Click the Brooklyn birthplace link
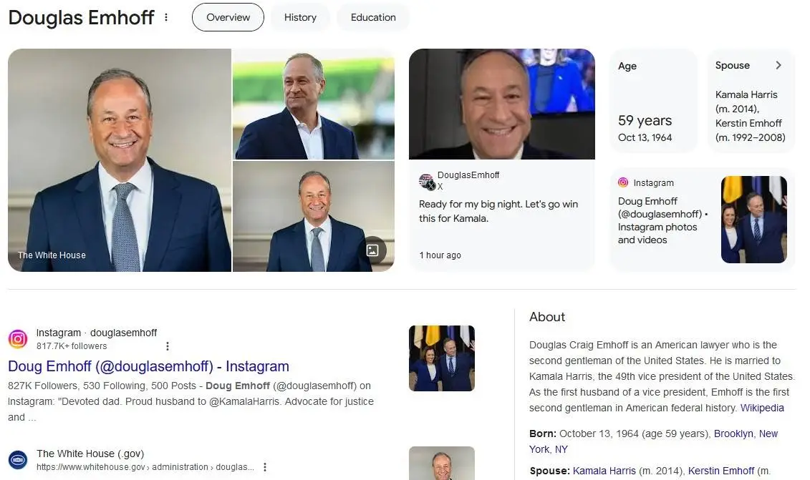The width and height of the screenshot is (810, 480). click(x=733, y=434)
